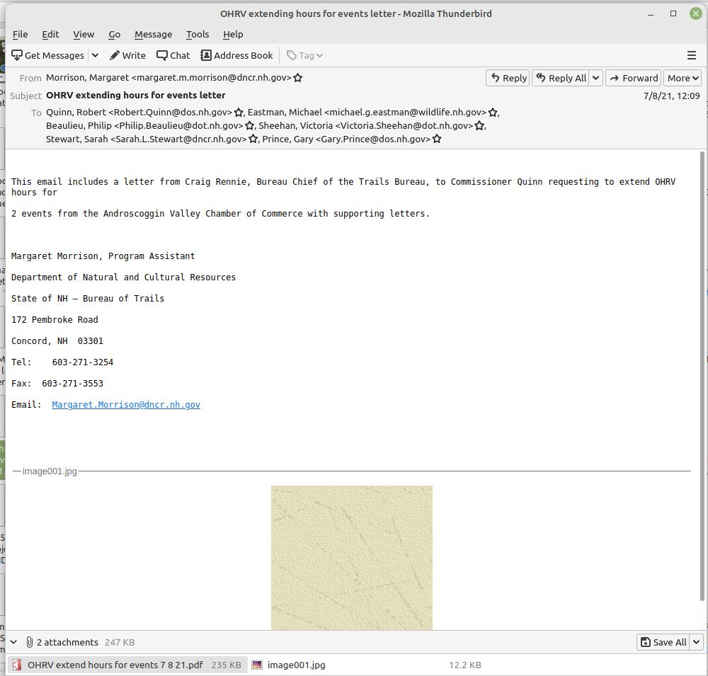
Task: Star the sender Margaret Morrison contact
Action: point(298,78)
